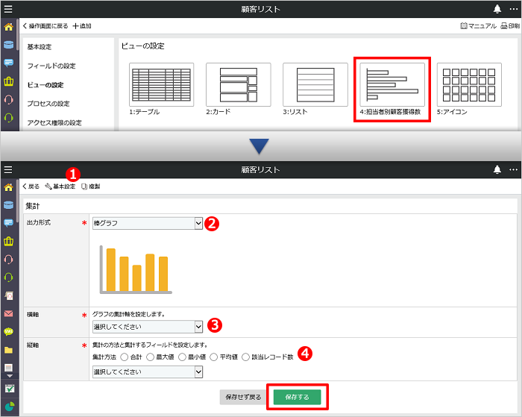Click 基本設定 with wrench icon in toolbar
The width and height of the screenshot is (522, 417).
[x=60, y=186]
